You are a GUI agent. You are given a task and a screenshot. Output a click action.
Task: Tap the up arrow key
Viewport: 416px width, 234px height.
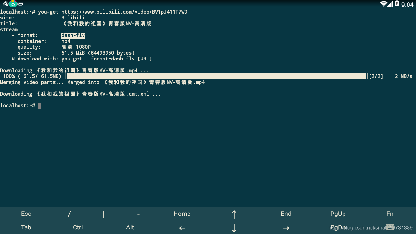click(x=234, y=214)
